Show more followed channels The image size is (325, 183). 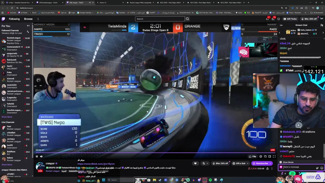pos(7,117)
